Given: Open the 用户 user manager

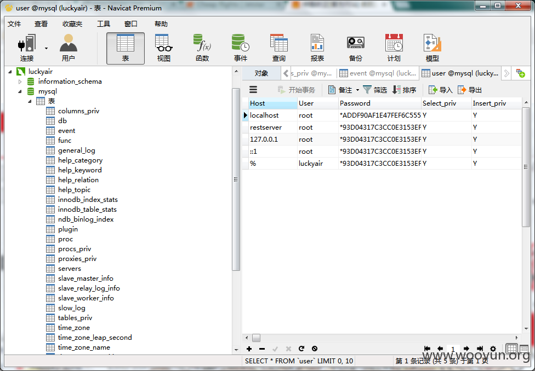Looking at the screenshot, I should pyautogui.click(x=68, y=48).
